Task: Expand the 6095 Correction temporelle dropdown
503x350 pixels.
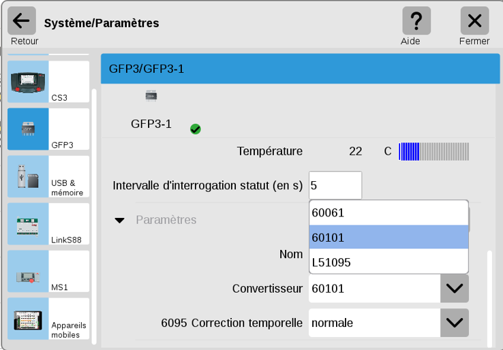Action: 454,323
